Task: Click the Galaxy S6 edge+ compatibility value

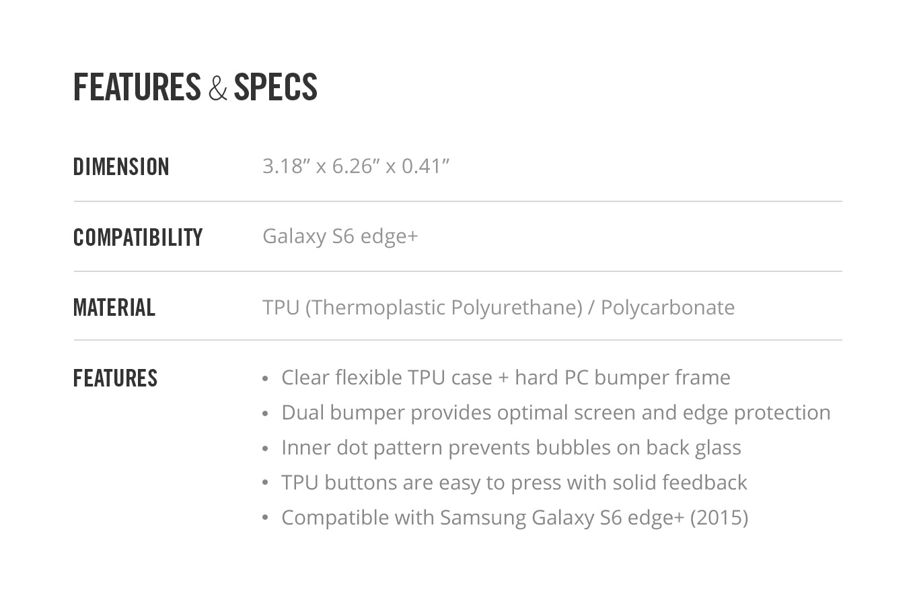Action: pyautogui.click(x=340, y=236)
